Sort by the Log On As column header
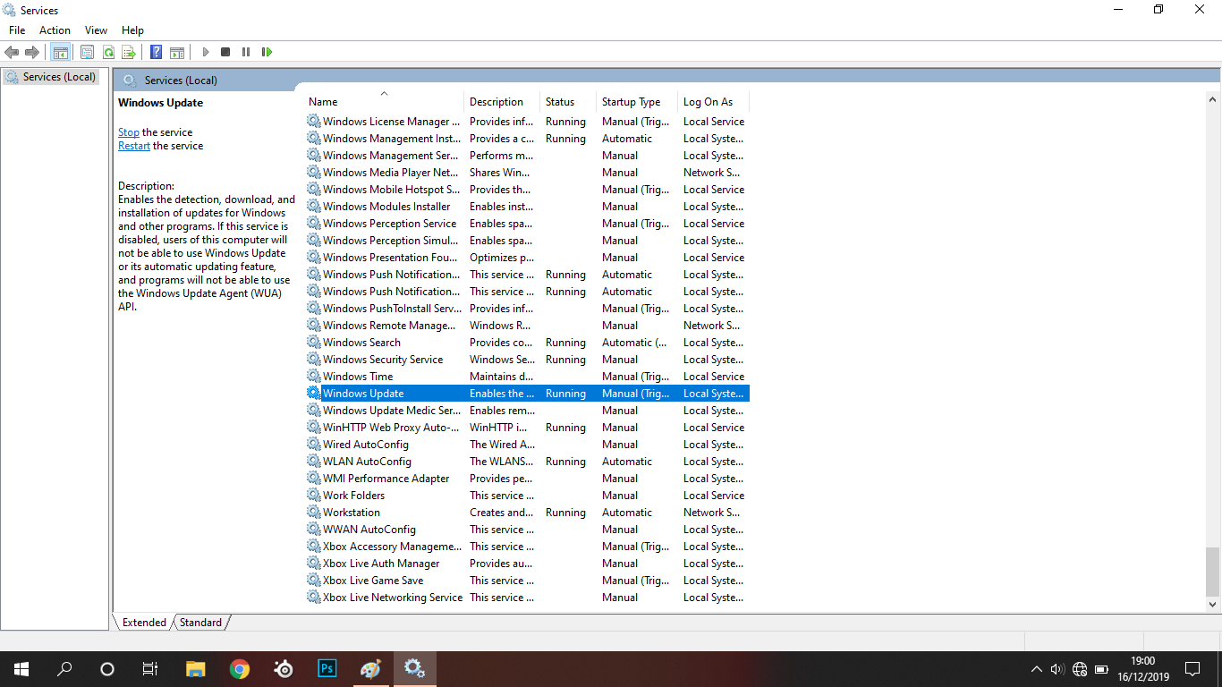 coord(714,102)
